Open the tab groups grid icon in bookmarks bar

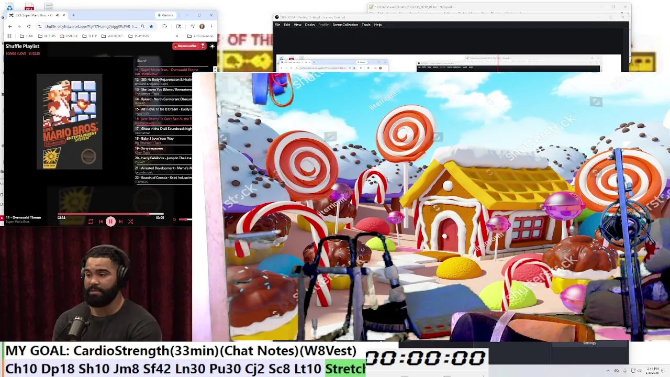(x=9, y=36)
